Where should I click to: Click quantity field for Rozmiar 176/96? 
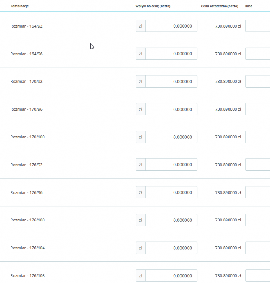click(x=258, y=192)
